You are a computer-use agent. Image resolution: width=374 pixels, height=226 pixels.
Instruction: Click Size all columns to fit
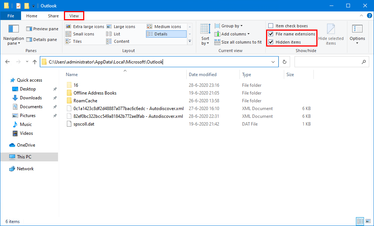[238, 42]
